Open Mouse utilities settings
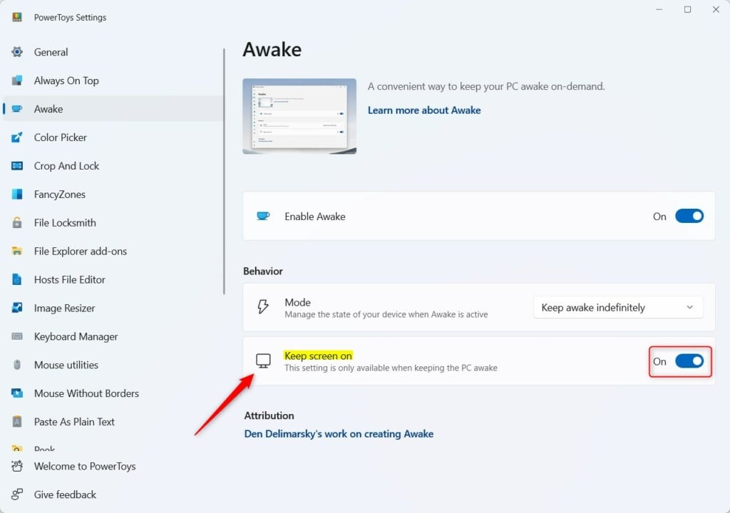The image size is (730, 513). click(x=113, y=365)
